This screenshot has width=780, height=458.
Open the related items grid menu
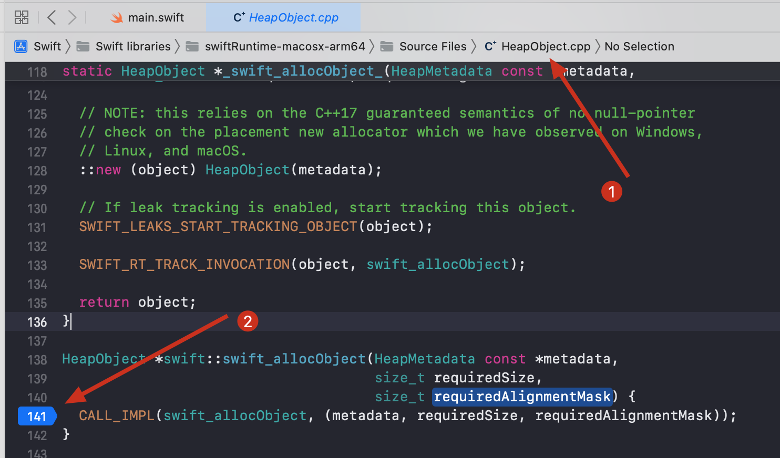point(22,17)
